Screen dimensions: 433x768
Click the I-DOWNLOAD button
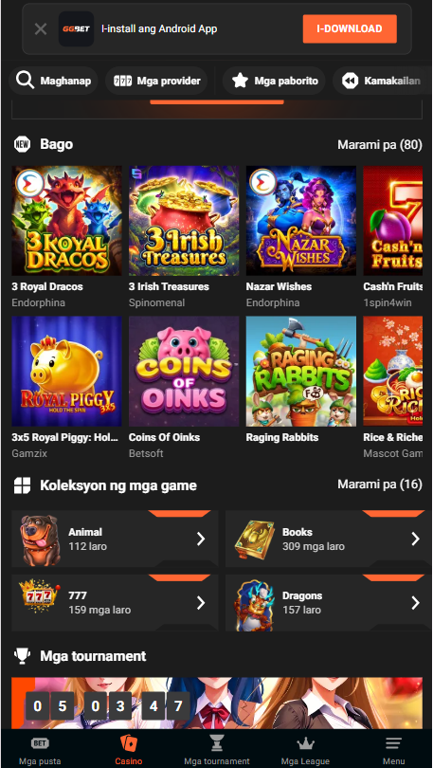pyautogui.click(x=350, y=28)
